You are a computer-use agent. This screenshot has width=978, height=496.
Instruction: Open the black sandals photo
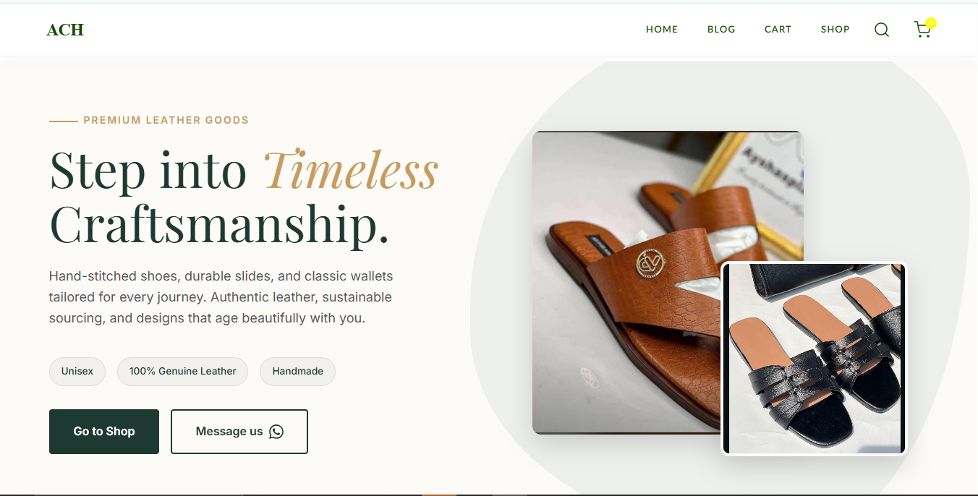tap(814, 359)
